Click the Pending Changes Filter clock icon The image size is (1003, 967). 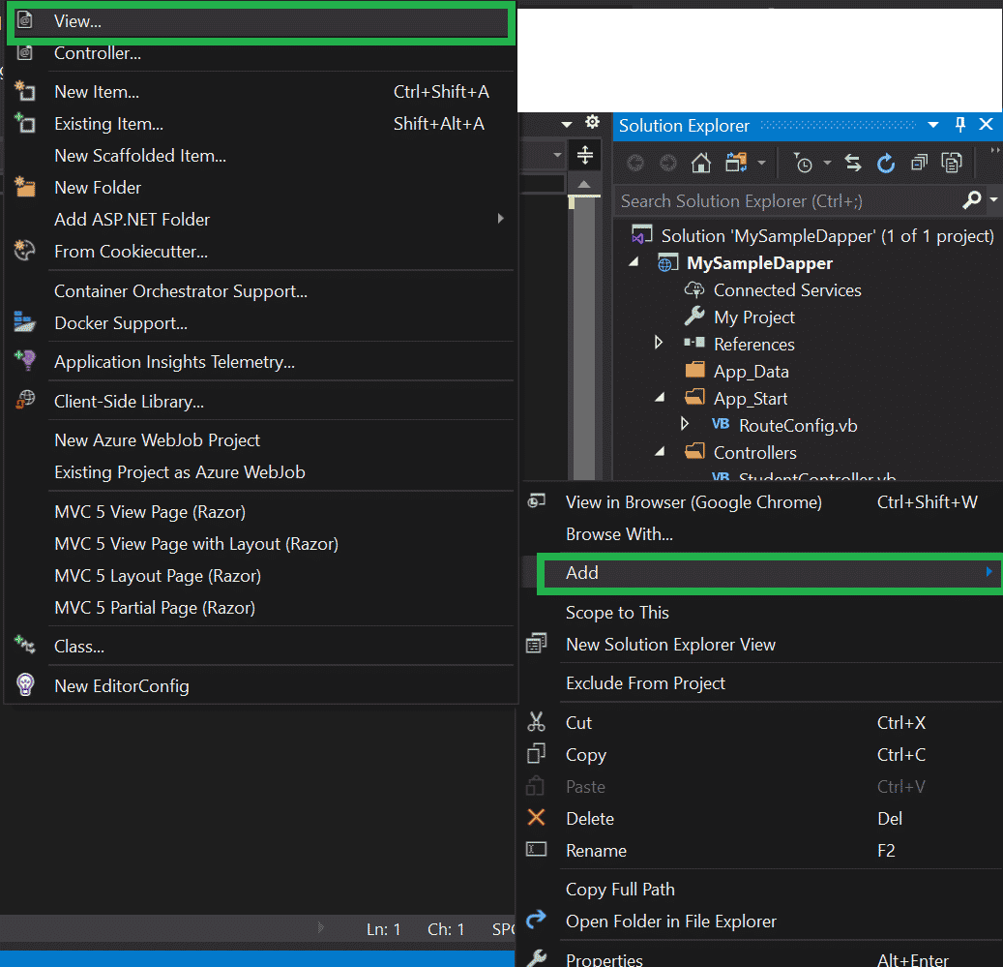[806, 164]
